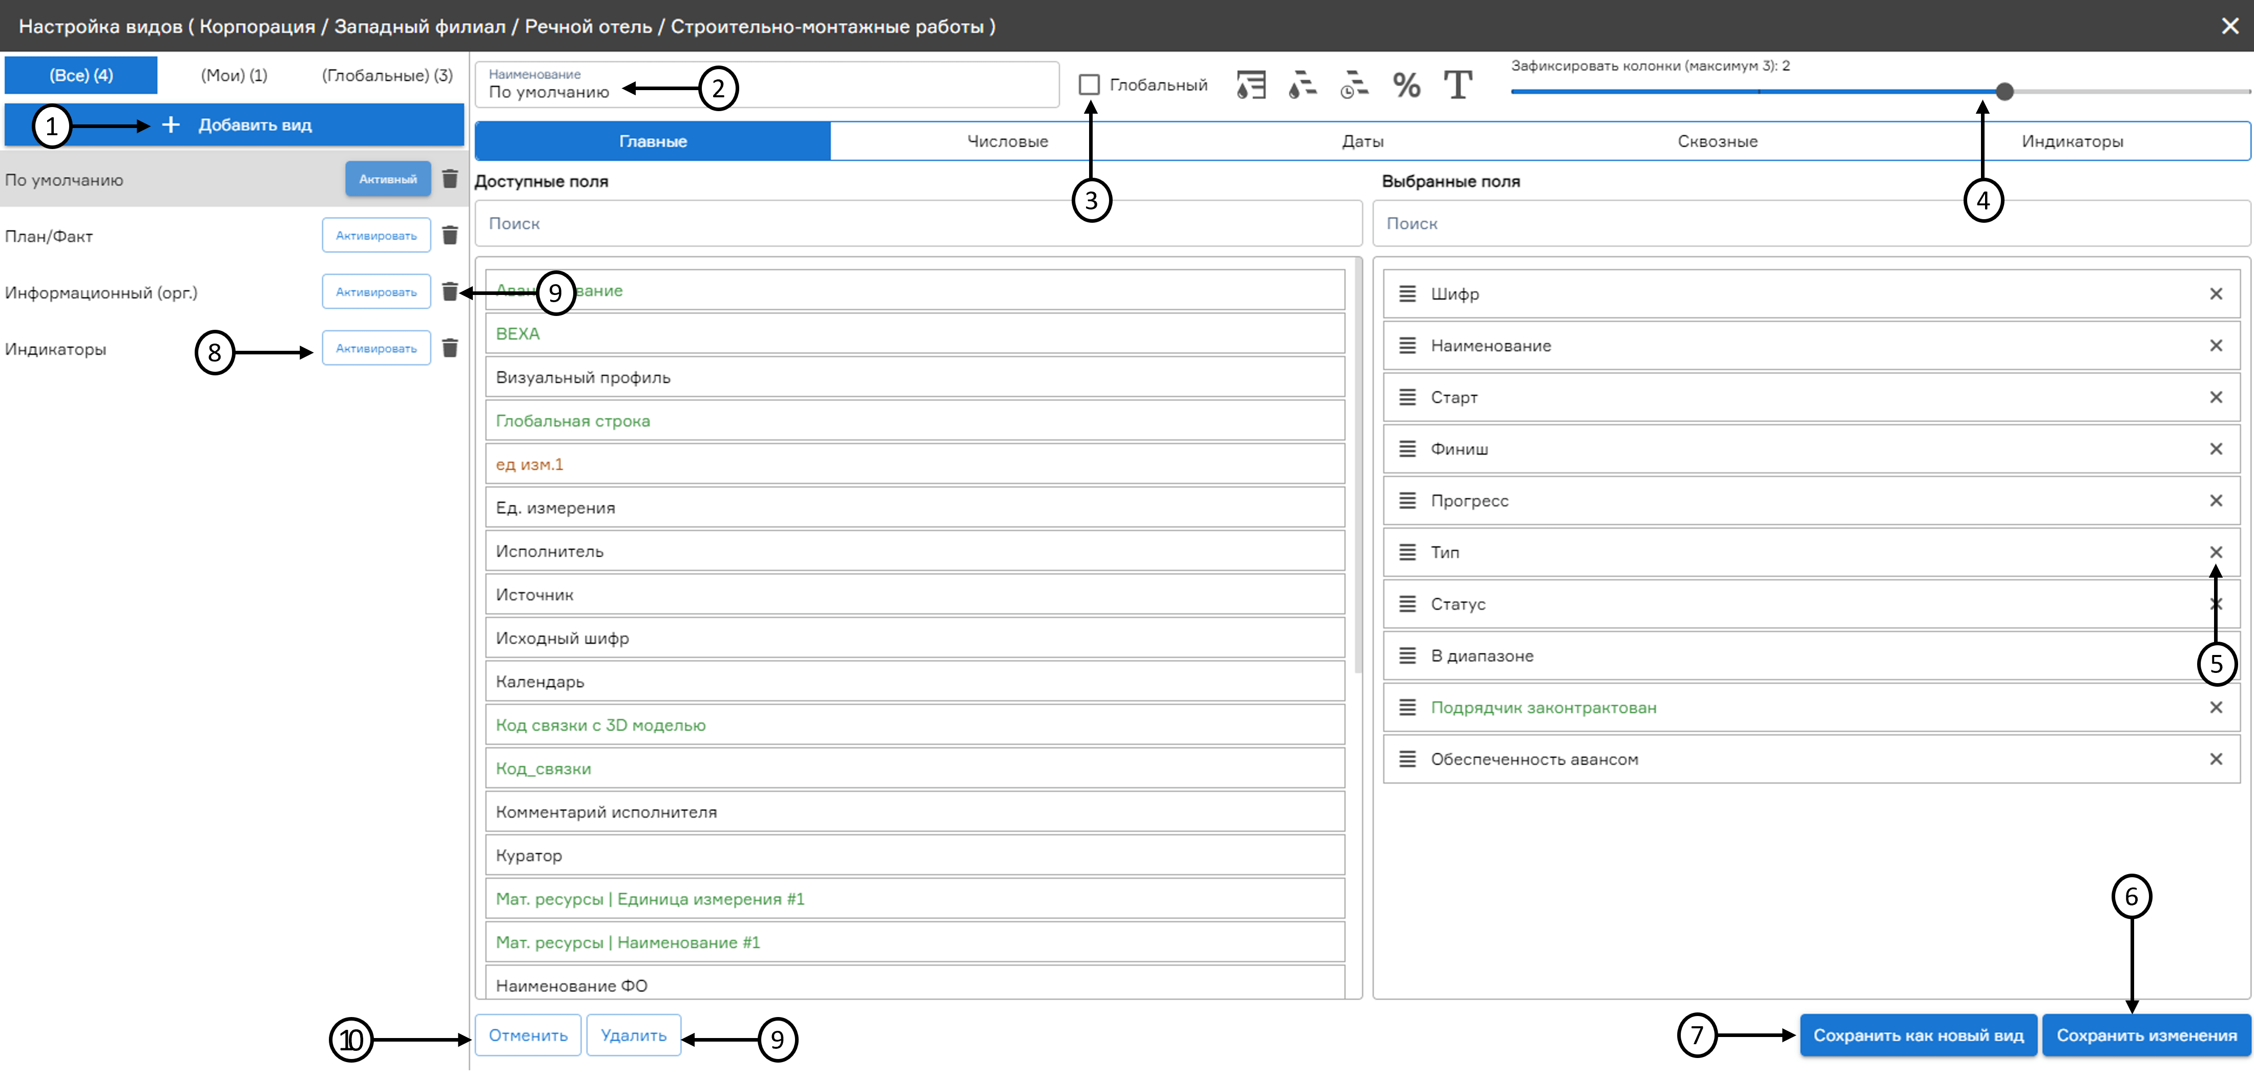Grab the drag handle of Статус
This screenshot has width=2254, height=1079.
pyautogui.click(x=1407, y=603)
